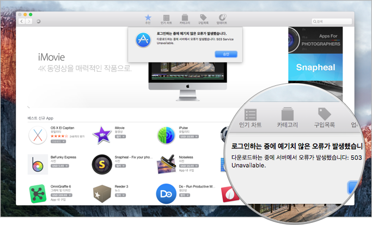Click the 'App 내 구입' label under Noiseless
The height and width of the screenshot is (225, 372).
pyautogui.click(x=186, y=170)
